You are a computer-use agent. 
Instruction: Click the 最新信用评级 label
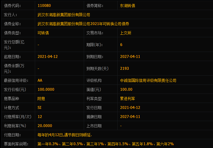tap(16, 80)
